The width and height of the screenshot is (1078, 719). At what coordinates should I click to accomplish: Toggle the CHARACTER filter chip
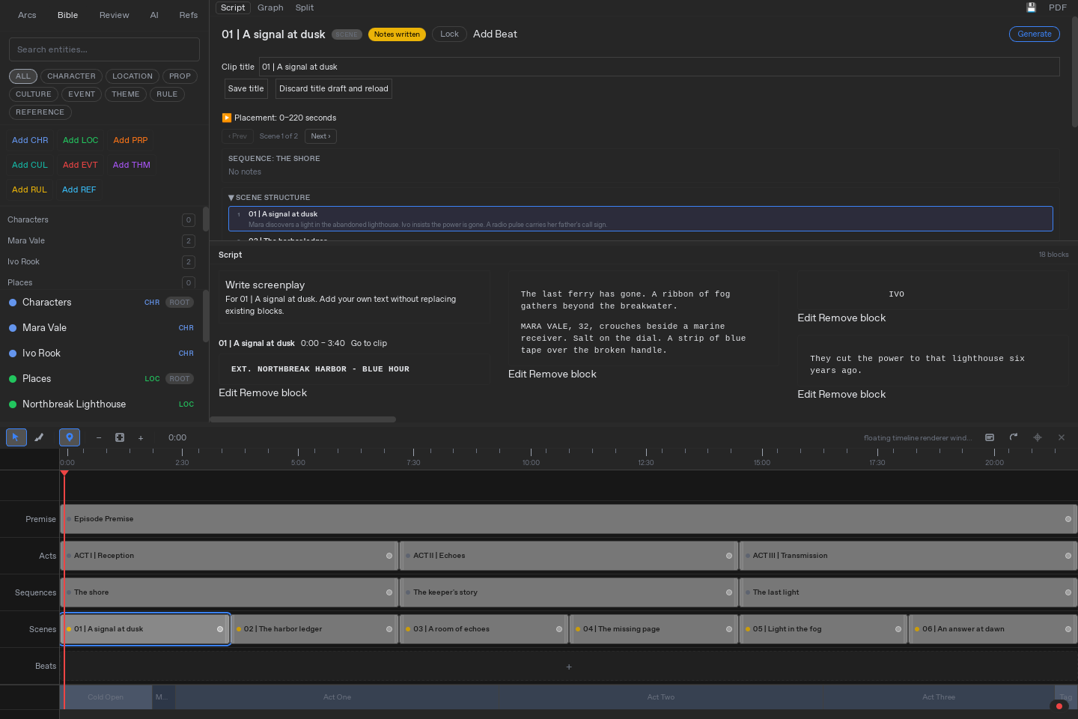pyautogui.click(x=71, y=76)
